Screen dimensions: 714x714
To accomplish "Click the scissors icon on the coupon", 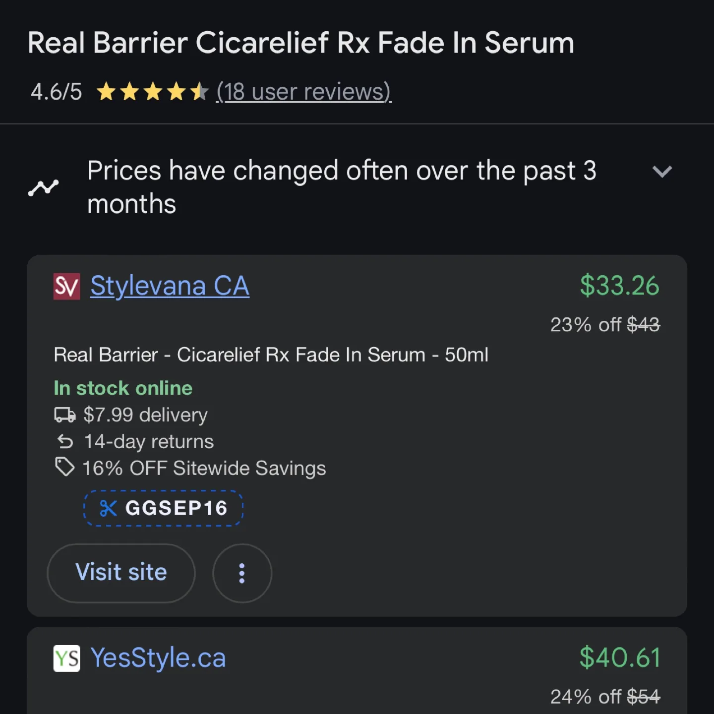I will coord(108,508).
